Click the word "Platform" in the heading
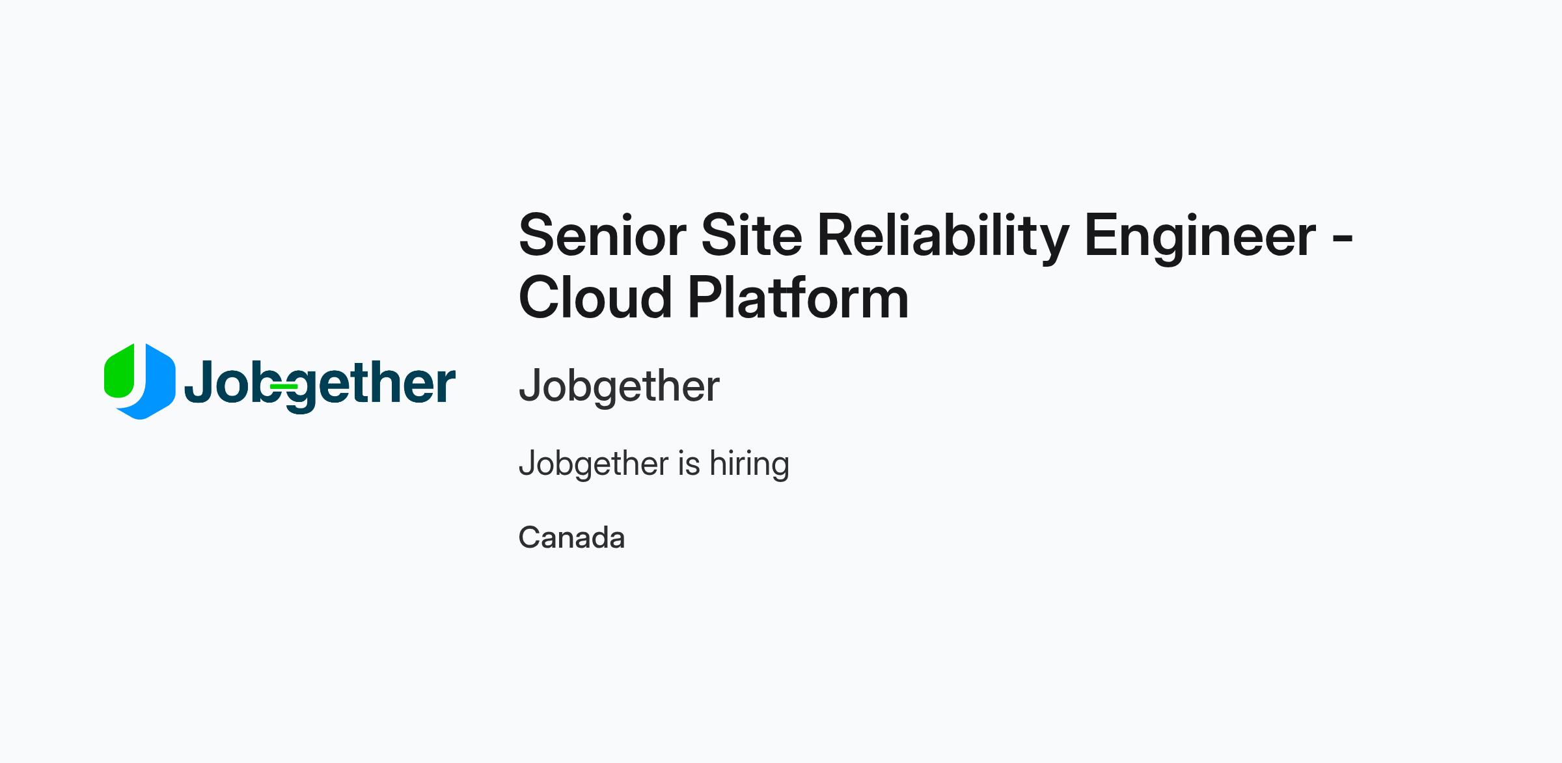Screen dimensions: 1562x763 (799, 298)
